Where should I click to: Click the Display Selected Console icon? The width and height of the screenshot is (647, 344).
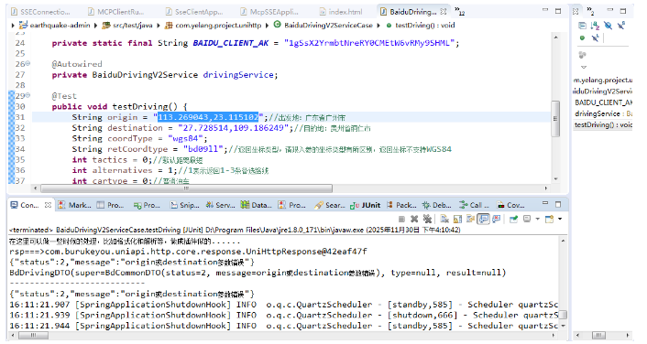pyautogui.click(x=527, y=219)
